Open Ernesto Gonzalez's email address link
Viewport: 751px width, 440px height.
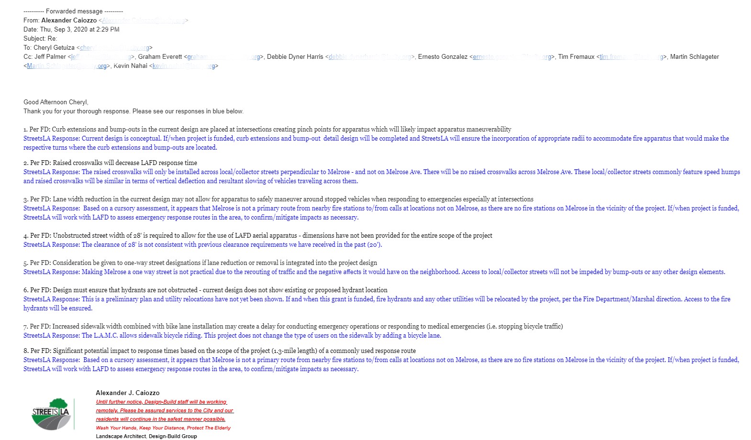point(512,57)
